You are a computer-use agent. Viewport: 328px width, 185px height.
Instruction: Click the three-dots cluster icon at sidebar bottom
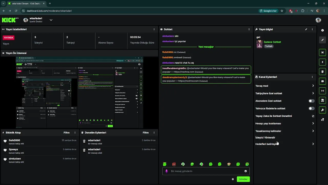pos(322,119)
